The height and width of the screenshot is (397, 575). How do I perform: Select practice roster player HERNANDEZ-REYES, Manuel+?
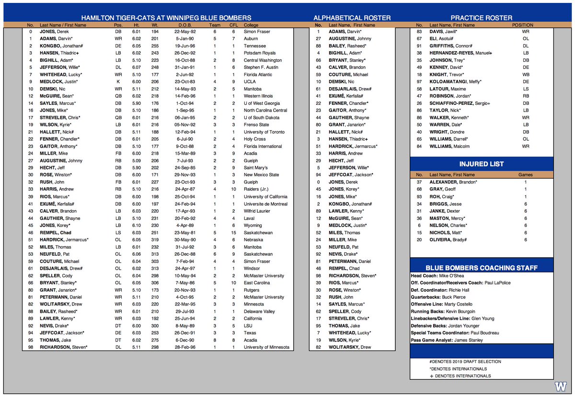(461, 53)
